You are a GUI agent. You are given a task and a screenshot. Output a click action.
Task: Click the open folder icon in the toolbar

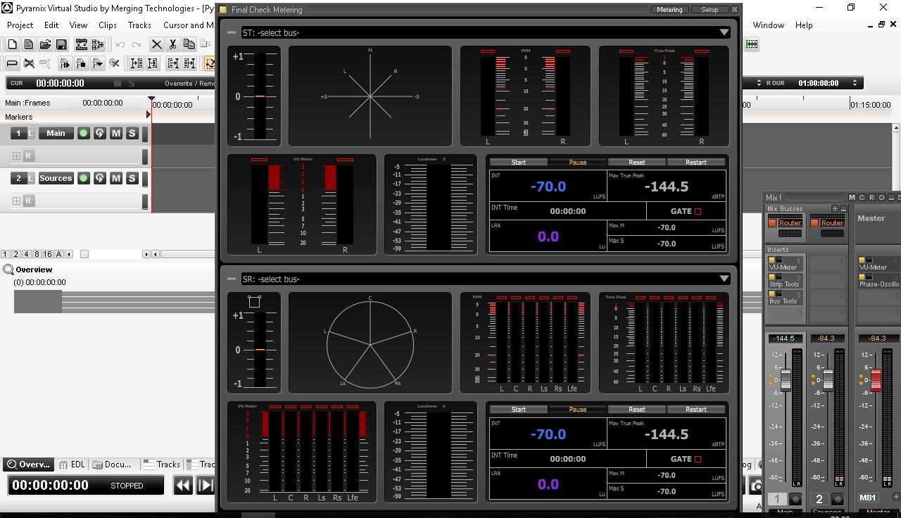[45, 44]
